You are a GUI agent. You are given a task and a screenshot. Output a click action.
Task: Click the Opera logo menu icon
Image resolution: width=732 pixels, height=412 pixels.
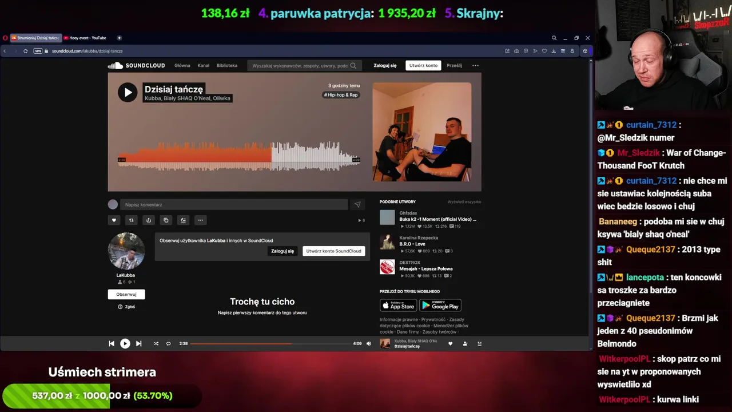point(5,38)
